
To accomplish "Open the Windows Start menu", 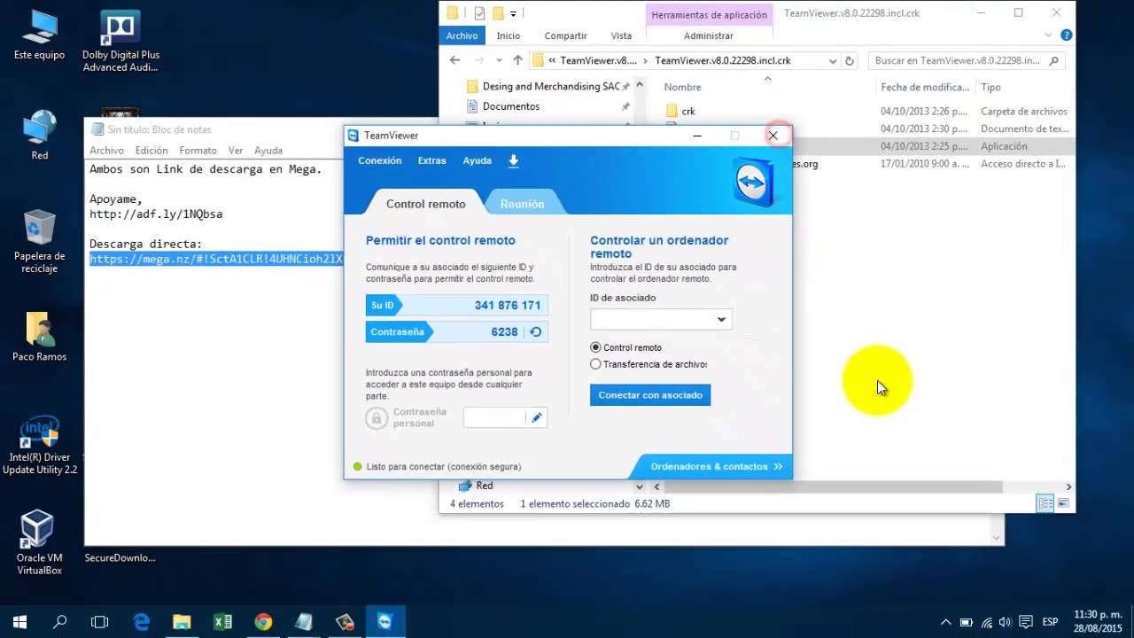I will tap(19, 622).
